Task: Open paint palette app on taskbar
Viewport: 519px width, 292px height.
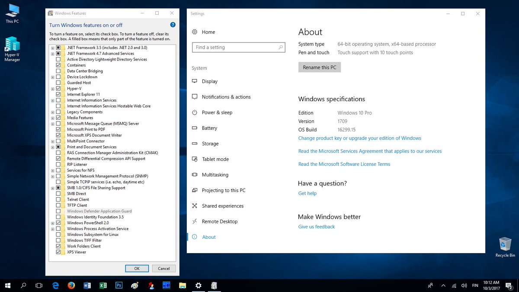Action: pyautogui.click(x=135, y=286)
